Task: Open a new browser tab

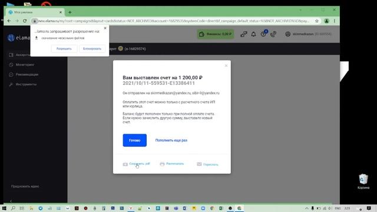Action: click(x=70, y=12)
